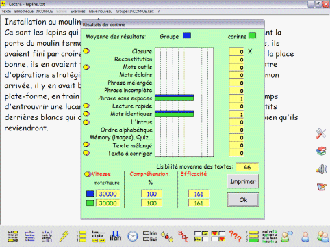Open the notepad with pencil icon

pos(322,186)
